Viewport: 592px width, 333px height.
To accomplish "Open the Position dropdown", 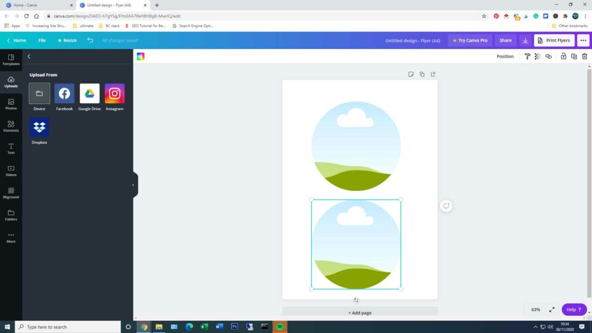I will tap(505, 56).
